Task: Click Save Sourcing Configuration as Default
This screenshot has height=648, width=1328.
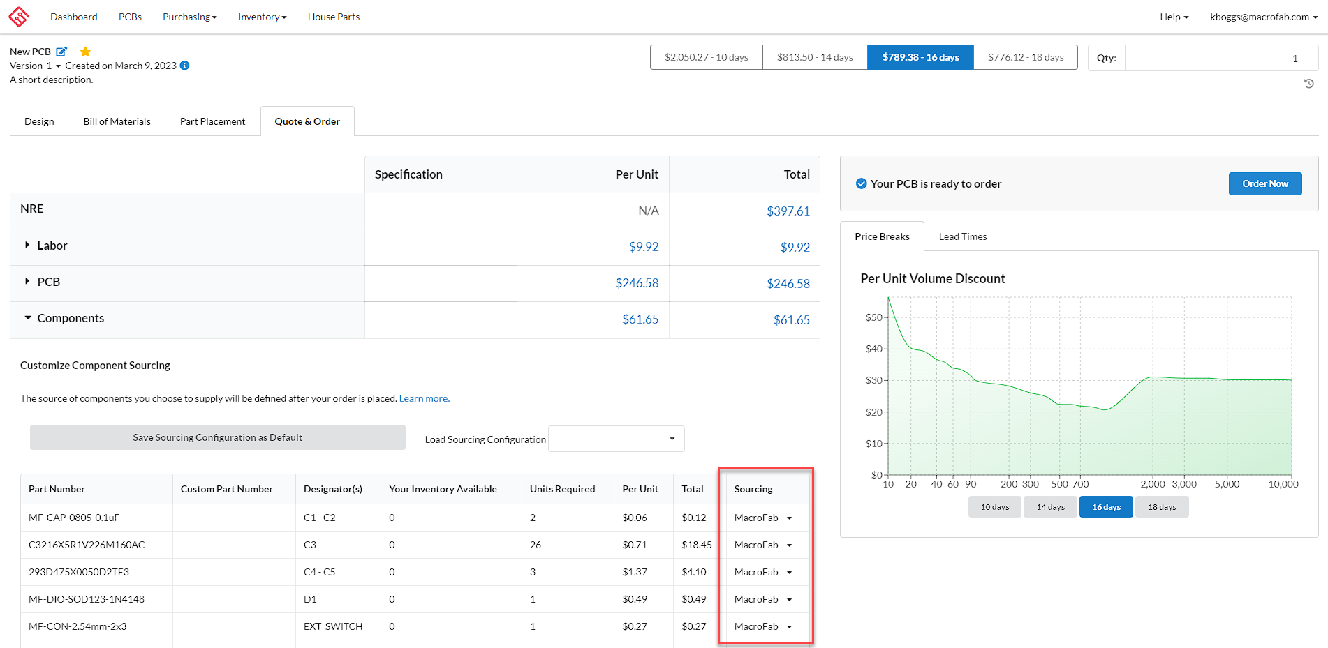Action: (218, 437)
